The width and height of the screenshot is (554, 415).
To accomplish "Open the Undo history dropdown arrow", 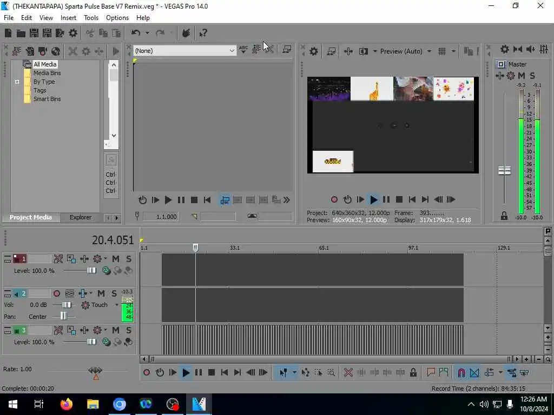I will click(x=147, y=33).
